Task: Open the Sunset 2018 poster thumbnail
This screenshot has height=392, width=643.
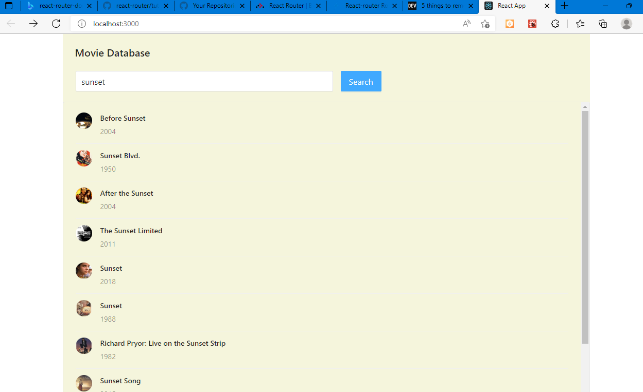Action: pos(84,271)
